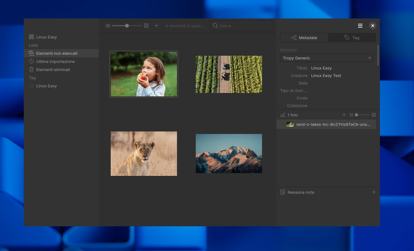
Task: Show Ultima importazione list
Action: [x=55, y=61]
